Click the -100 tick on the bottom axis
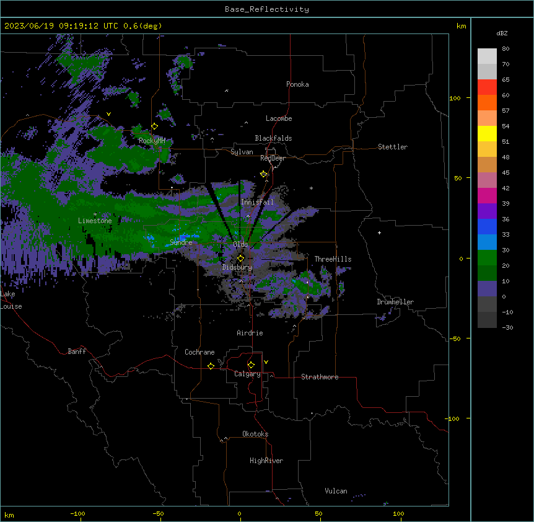 point(78,513)
